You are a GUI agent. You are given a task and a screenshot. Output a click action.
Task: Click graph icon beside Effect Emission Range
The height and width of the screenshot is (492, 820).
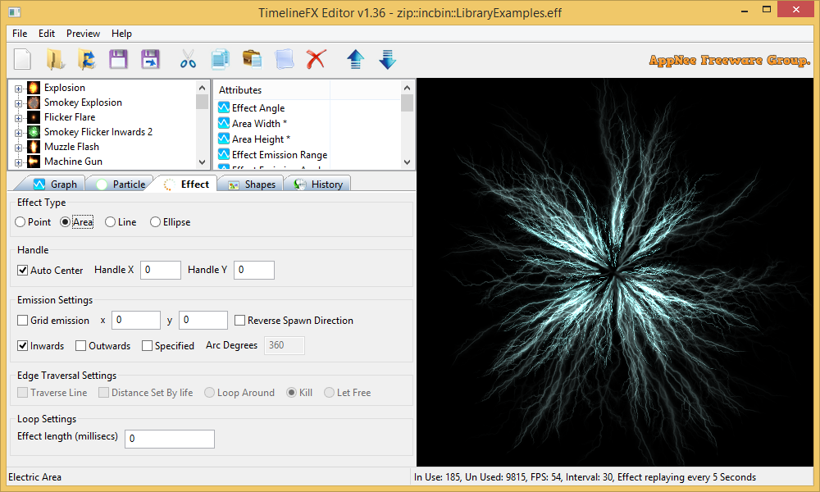[x=224, y=154]
